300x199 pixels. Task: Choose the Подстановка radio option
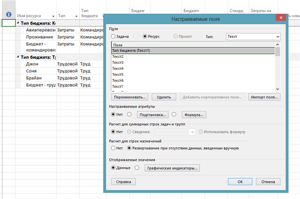pos(129,114)
